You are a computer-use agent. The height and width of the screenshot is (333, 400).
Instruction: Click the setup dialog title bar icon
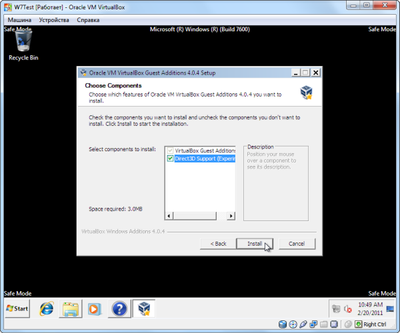click(x=83, y=73)
